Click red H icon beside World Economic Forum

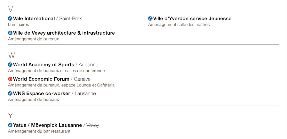pos(10,79)
